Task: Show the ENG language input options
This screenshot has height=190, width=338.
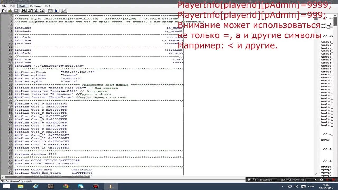Action: 311,186
